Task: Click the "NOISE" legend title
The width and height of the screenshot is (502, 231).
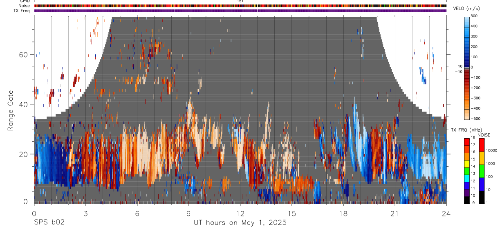Action: [484, 135]
